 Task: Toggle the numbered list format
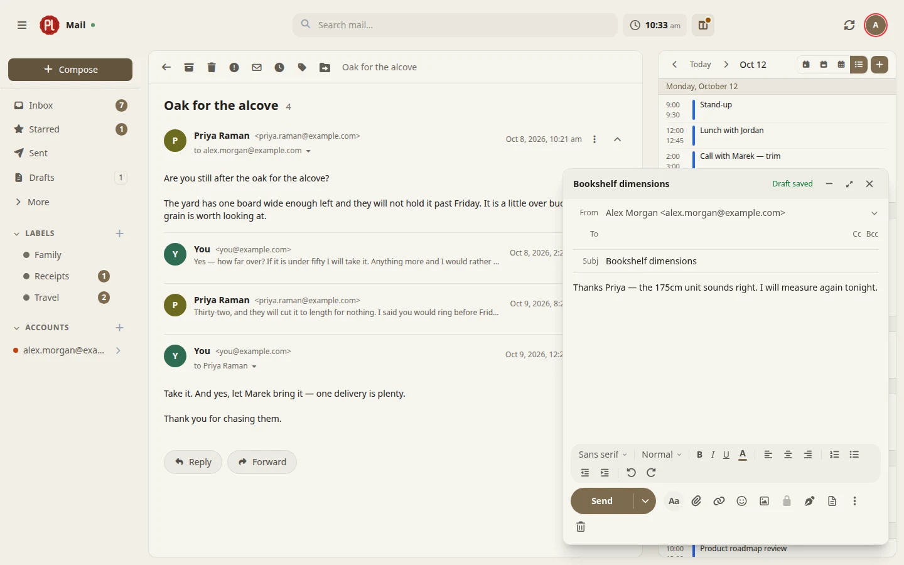(834, 455)
